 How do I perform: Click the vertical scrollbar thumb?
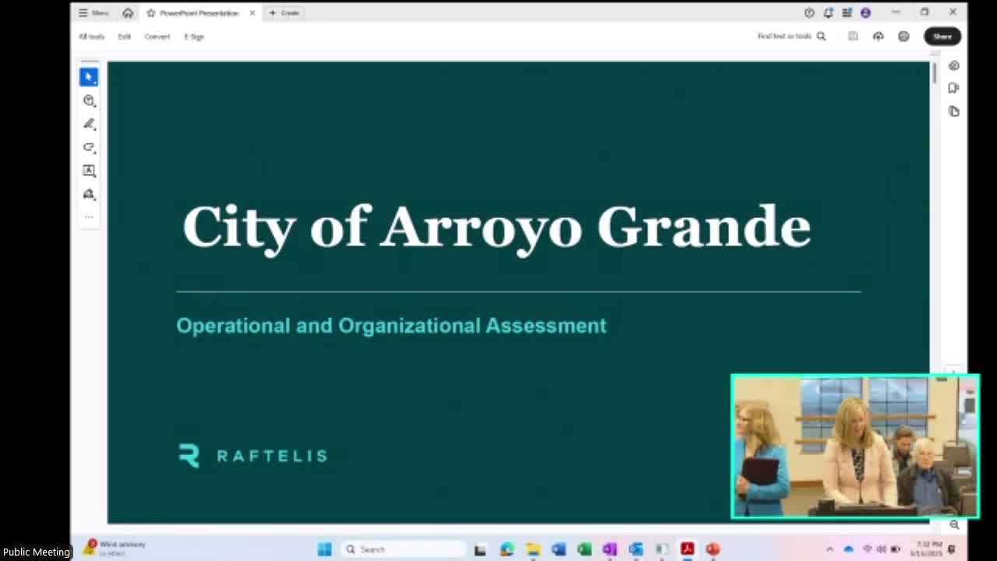click(934, 72)
